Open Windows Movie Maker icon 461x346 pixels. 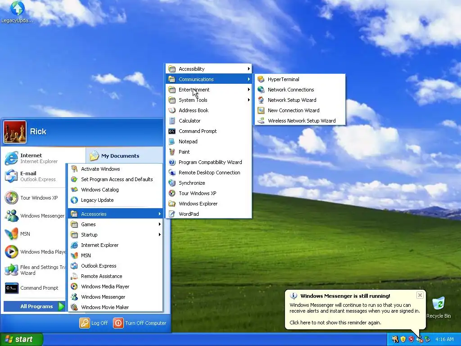(x=74, y=307)
